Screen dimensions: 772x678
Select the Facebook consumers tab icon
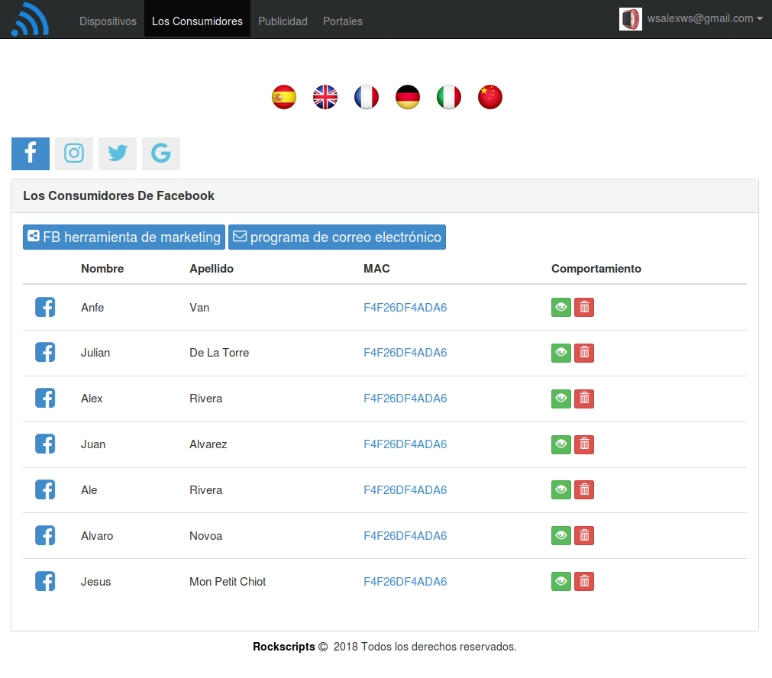31,153
